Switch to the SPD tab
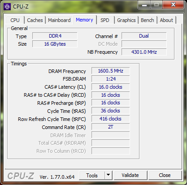Image resolution: width=187 pixels, height=185 pixels. [x=105, y=20]
